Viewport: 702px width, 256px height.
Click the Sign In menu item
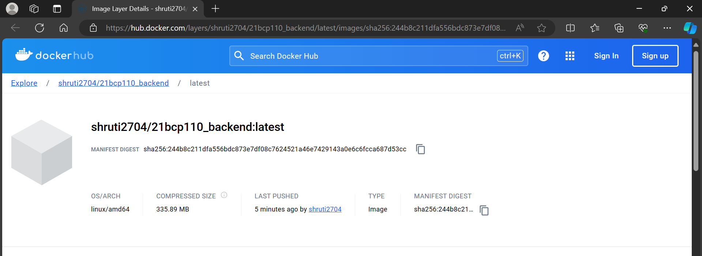pyautogui.click(x=606, y=56)
